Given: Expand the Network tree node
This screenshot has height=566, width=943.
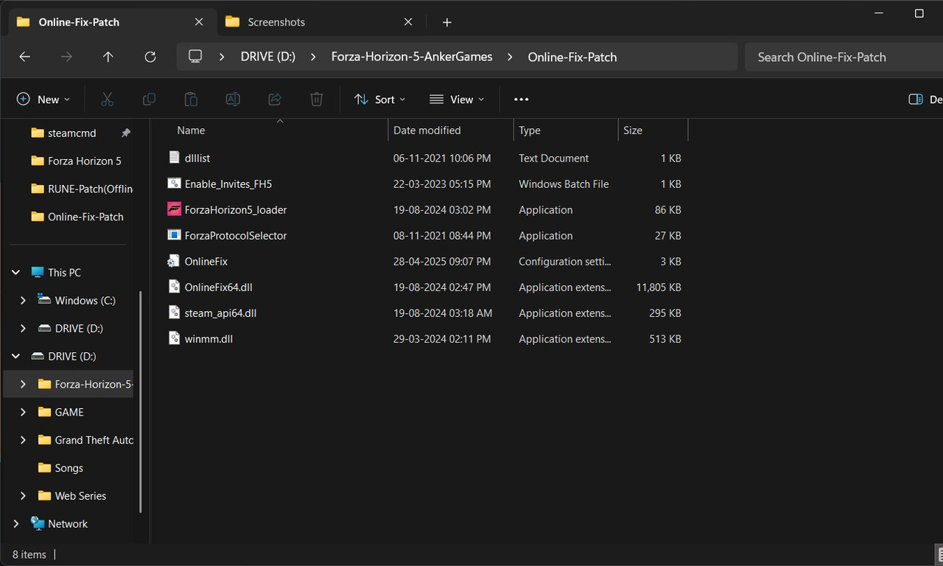Looking at the screenshot, I should [x=16, y=524].
